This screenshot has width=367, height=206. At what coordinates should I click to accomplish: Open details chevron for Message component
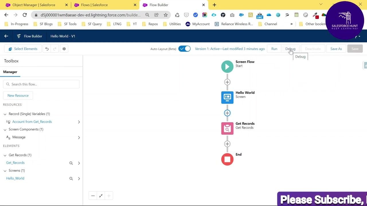79,138
